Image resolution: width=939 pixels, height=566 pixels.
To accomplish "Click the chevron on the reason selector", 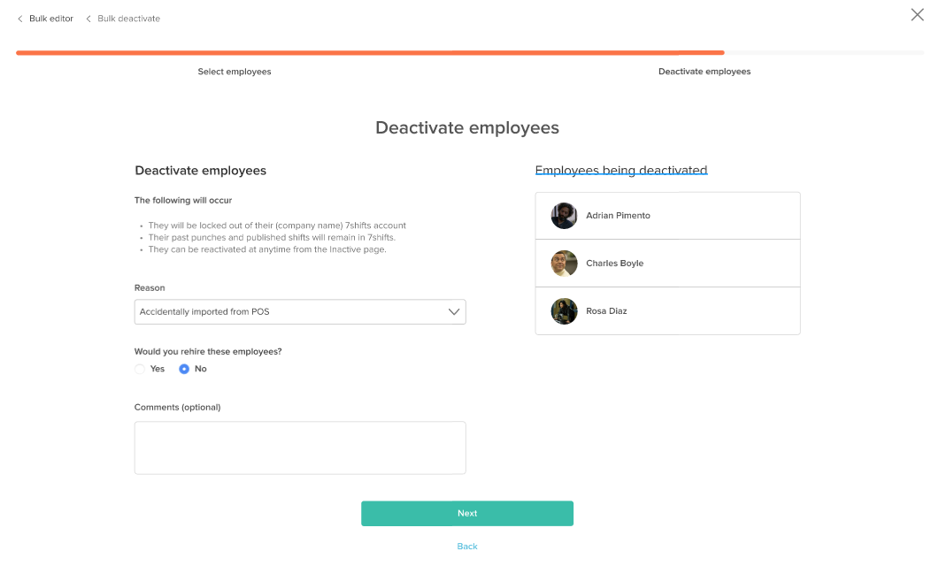I will click(453, 311).
